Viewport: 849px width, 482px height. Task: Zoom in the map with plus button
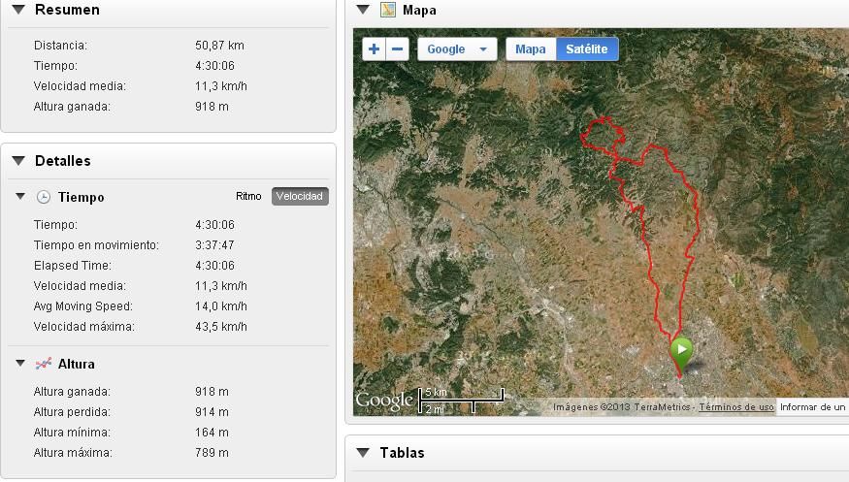click(x=375, y=49)
